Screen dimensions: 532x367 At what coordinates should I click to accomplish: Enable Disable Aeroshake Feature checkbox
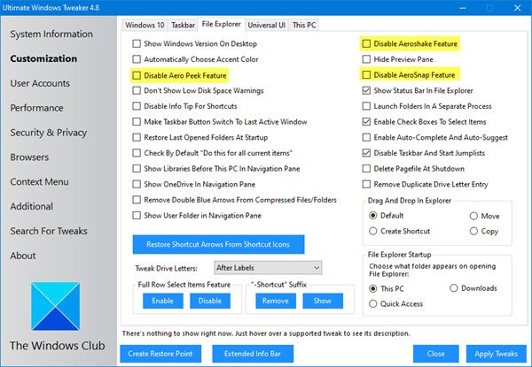366,43
